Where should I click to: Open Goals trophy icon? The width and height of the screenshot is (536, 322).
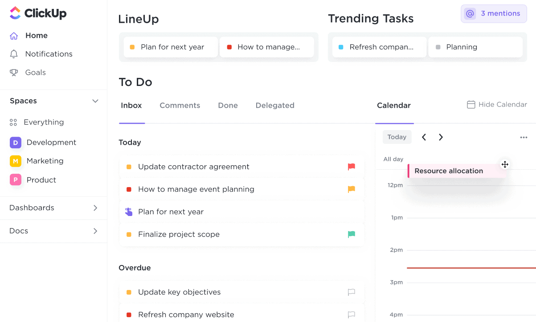14,73
